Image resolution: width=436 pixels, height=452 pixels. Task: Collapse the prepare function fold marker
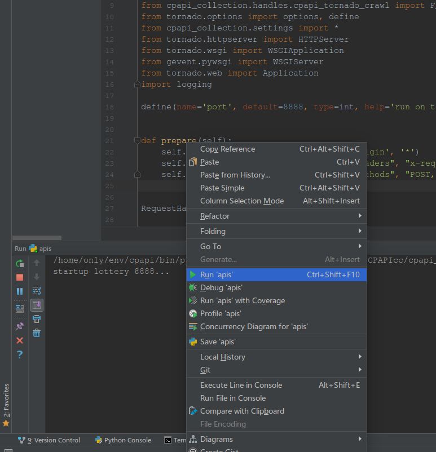[138, 141]
